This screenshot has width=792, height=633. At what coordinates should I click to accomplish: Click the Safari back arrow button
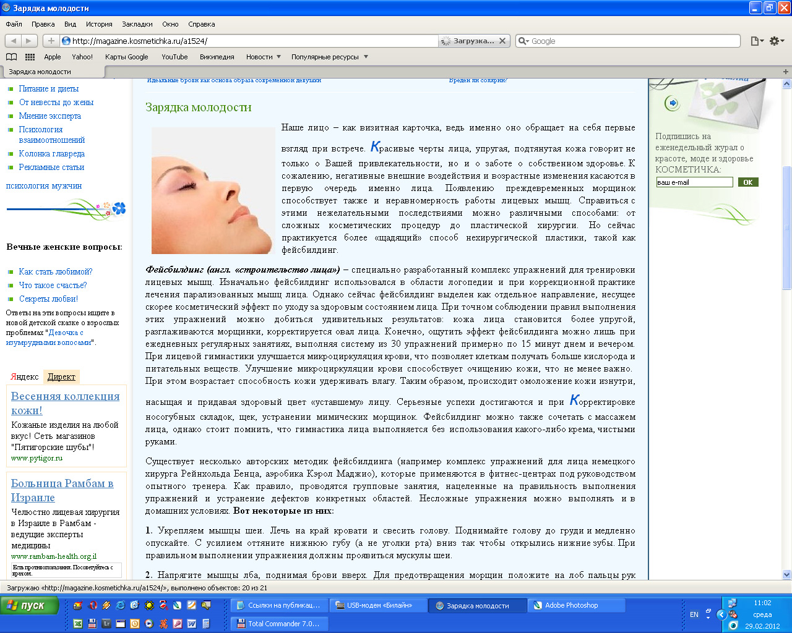[14, 41]
